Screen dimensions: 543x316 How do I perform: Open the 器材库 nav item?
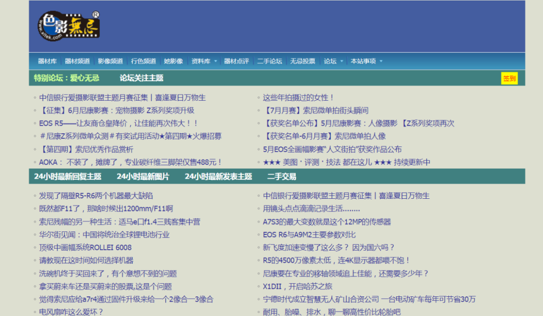47,61
